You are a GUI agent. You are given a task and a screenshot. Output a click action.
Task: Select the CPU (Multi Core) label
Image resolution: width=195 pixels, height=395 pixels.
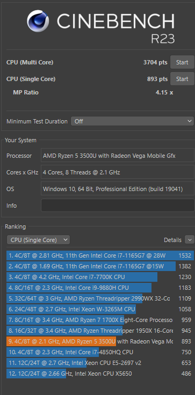[x=30, y=62]
